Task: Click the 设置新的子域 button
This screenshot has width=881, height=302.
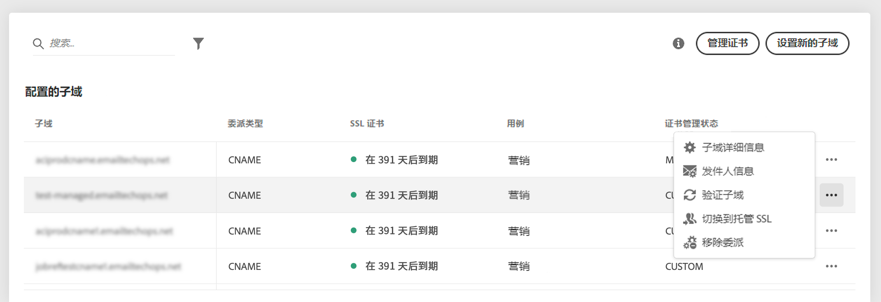Action: [807, 43]
